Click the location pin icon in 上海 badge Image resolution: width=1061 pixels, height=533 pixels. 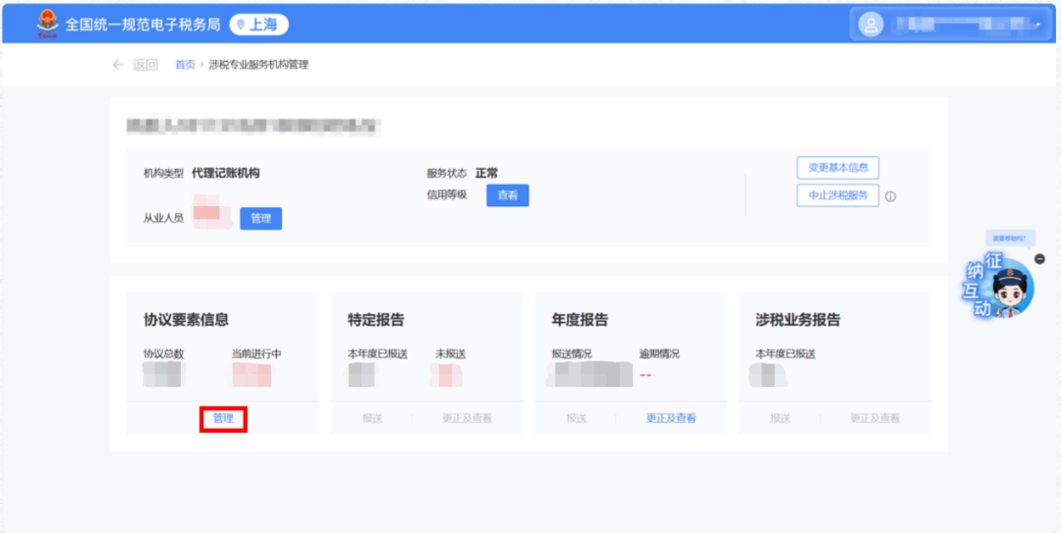[x=241, y=25]
